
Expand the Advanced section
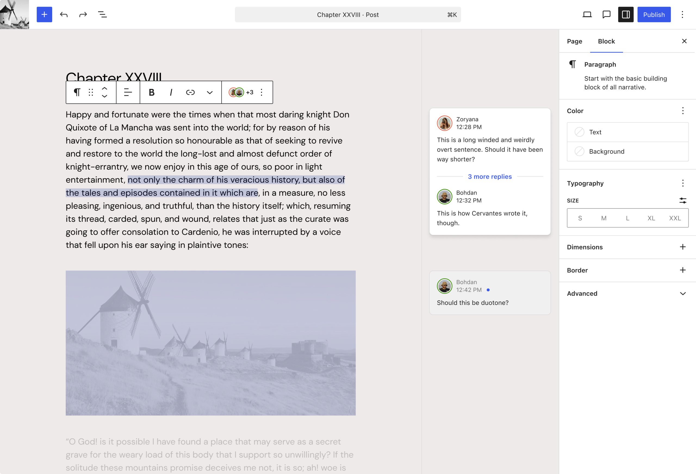pyautogui.click(x=682, y=294)
